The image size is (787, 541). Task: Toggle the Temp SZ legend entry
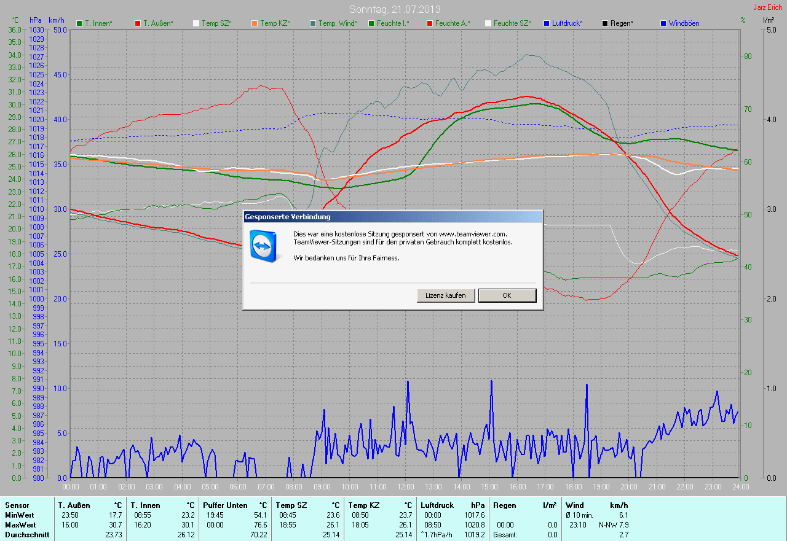211,23
